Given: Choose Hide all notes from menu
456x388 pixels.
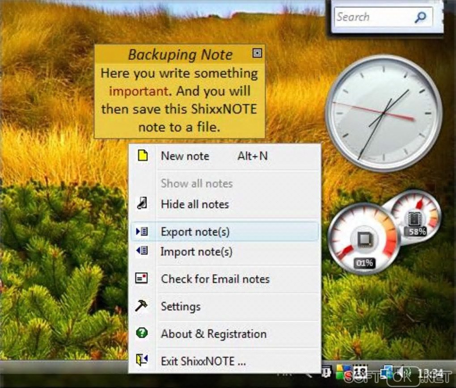Looking at the screenshot, I should 224,204.
